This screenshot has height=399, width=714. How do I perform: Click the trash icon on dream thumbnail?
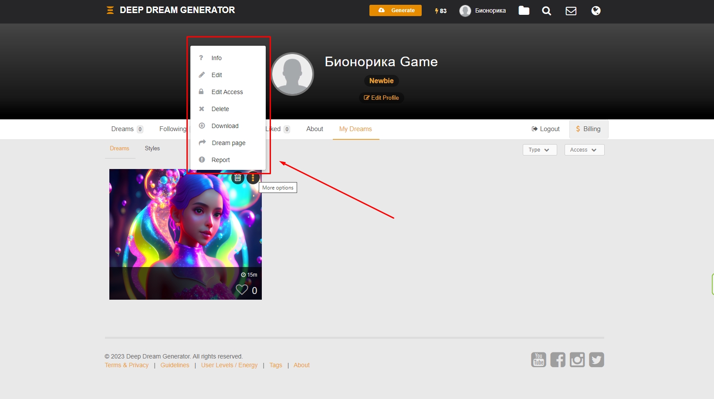click(x=238, y=178)
